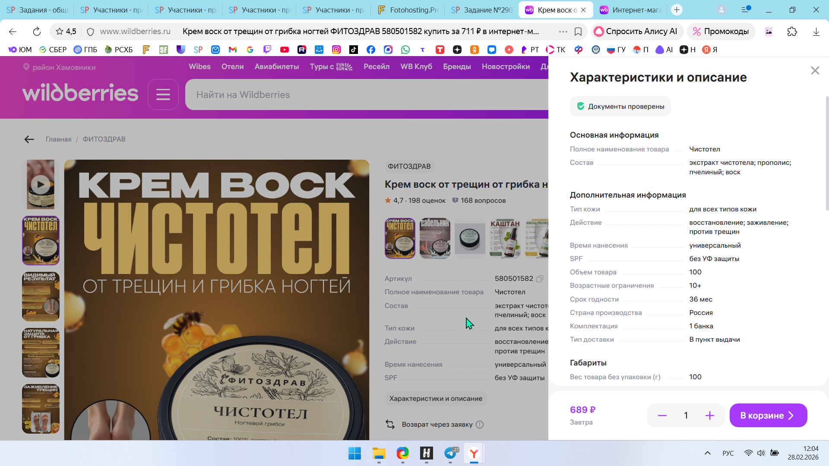Bookmark the page with browser bookmark icon

tap(578, 31)
